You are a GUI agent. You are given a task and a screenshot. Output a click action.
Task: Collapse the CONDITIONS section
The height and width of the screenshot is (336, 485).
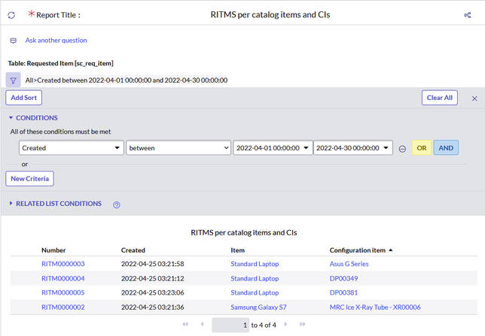(x=33, y=118)
